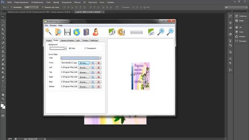Open the Photoshop Character panel icon

click(230, 59)
